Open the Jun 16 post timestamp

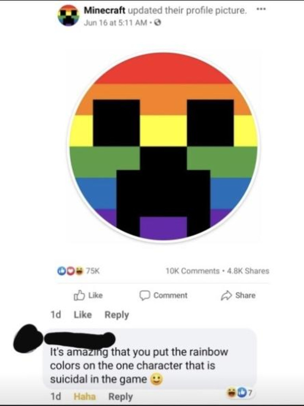coord(115,23)
